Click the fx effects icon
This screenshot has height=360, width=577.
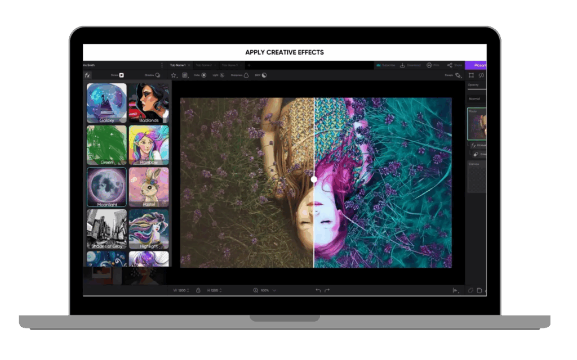87,75
